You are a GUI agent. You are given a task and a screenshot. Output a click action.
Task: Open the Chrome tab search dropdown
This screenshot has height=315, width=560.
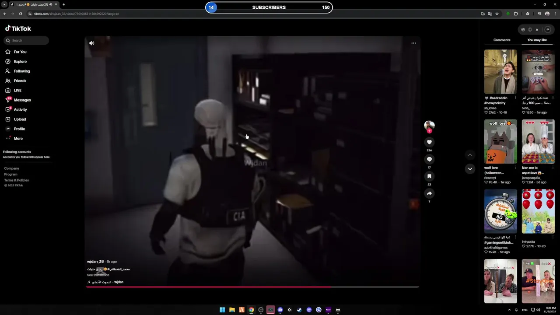click(4, 4)
